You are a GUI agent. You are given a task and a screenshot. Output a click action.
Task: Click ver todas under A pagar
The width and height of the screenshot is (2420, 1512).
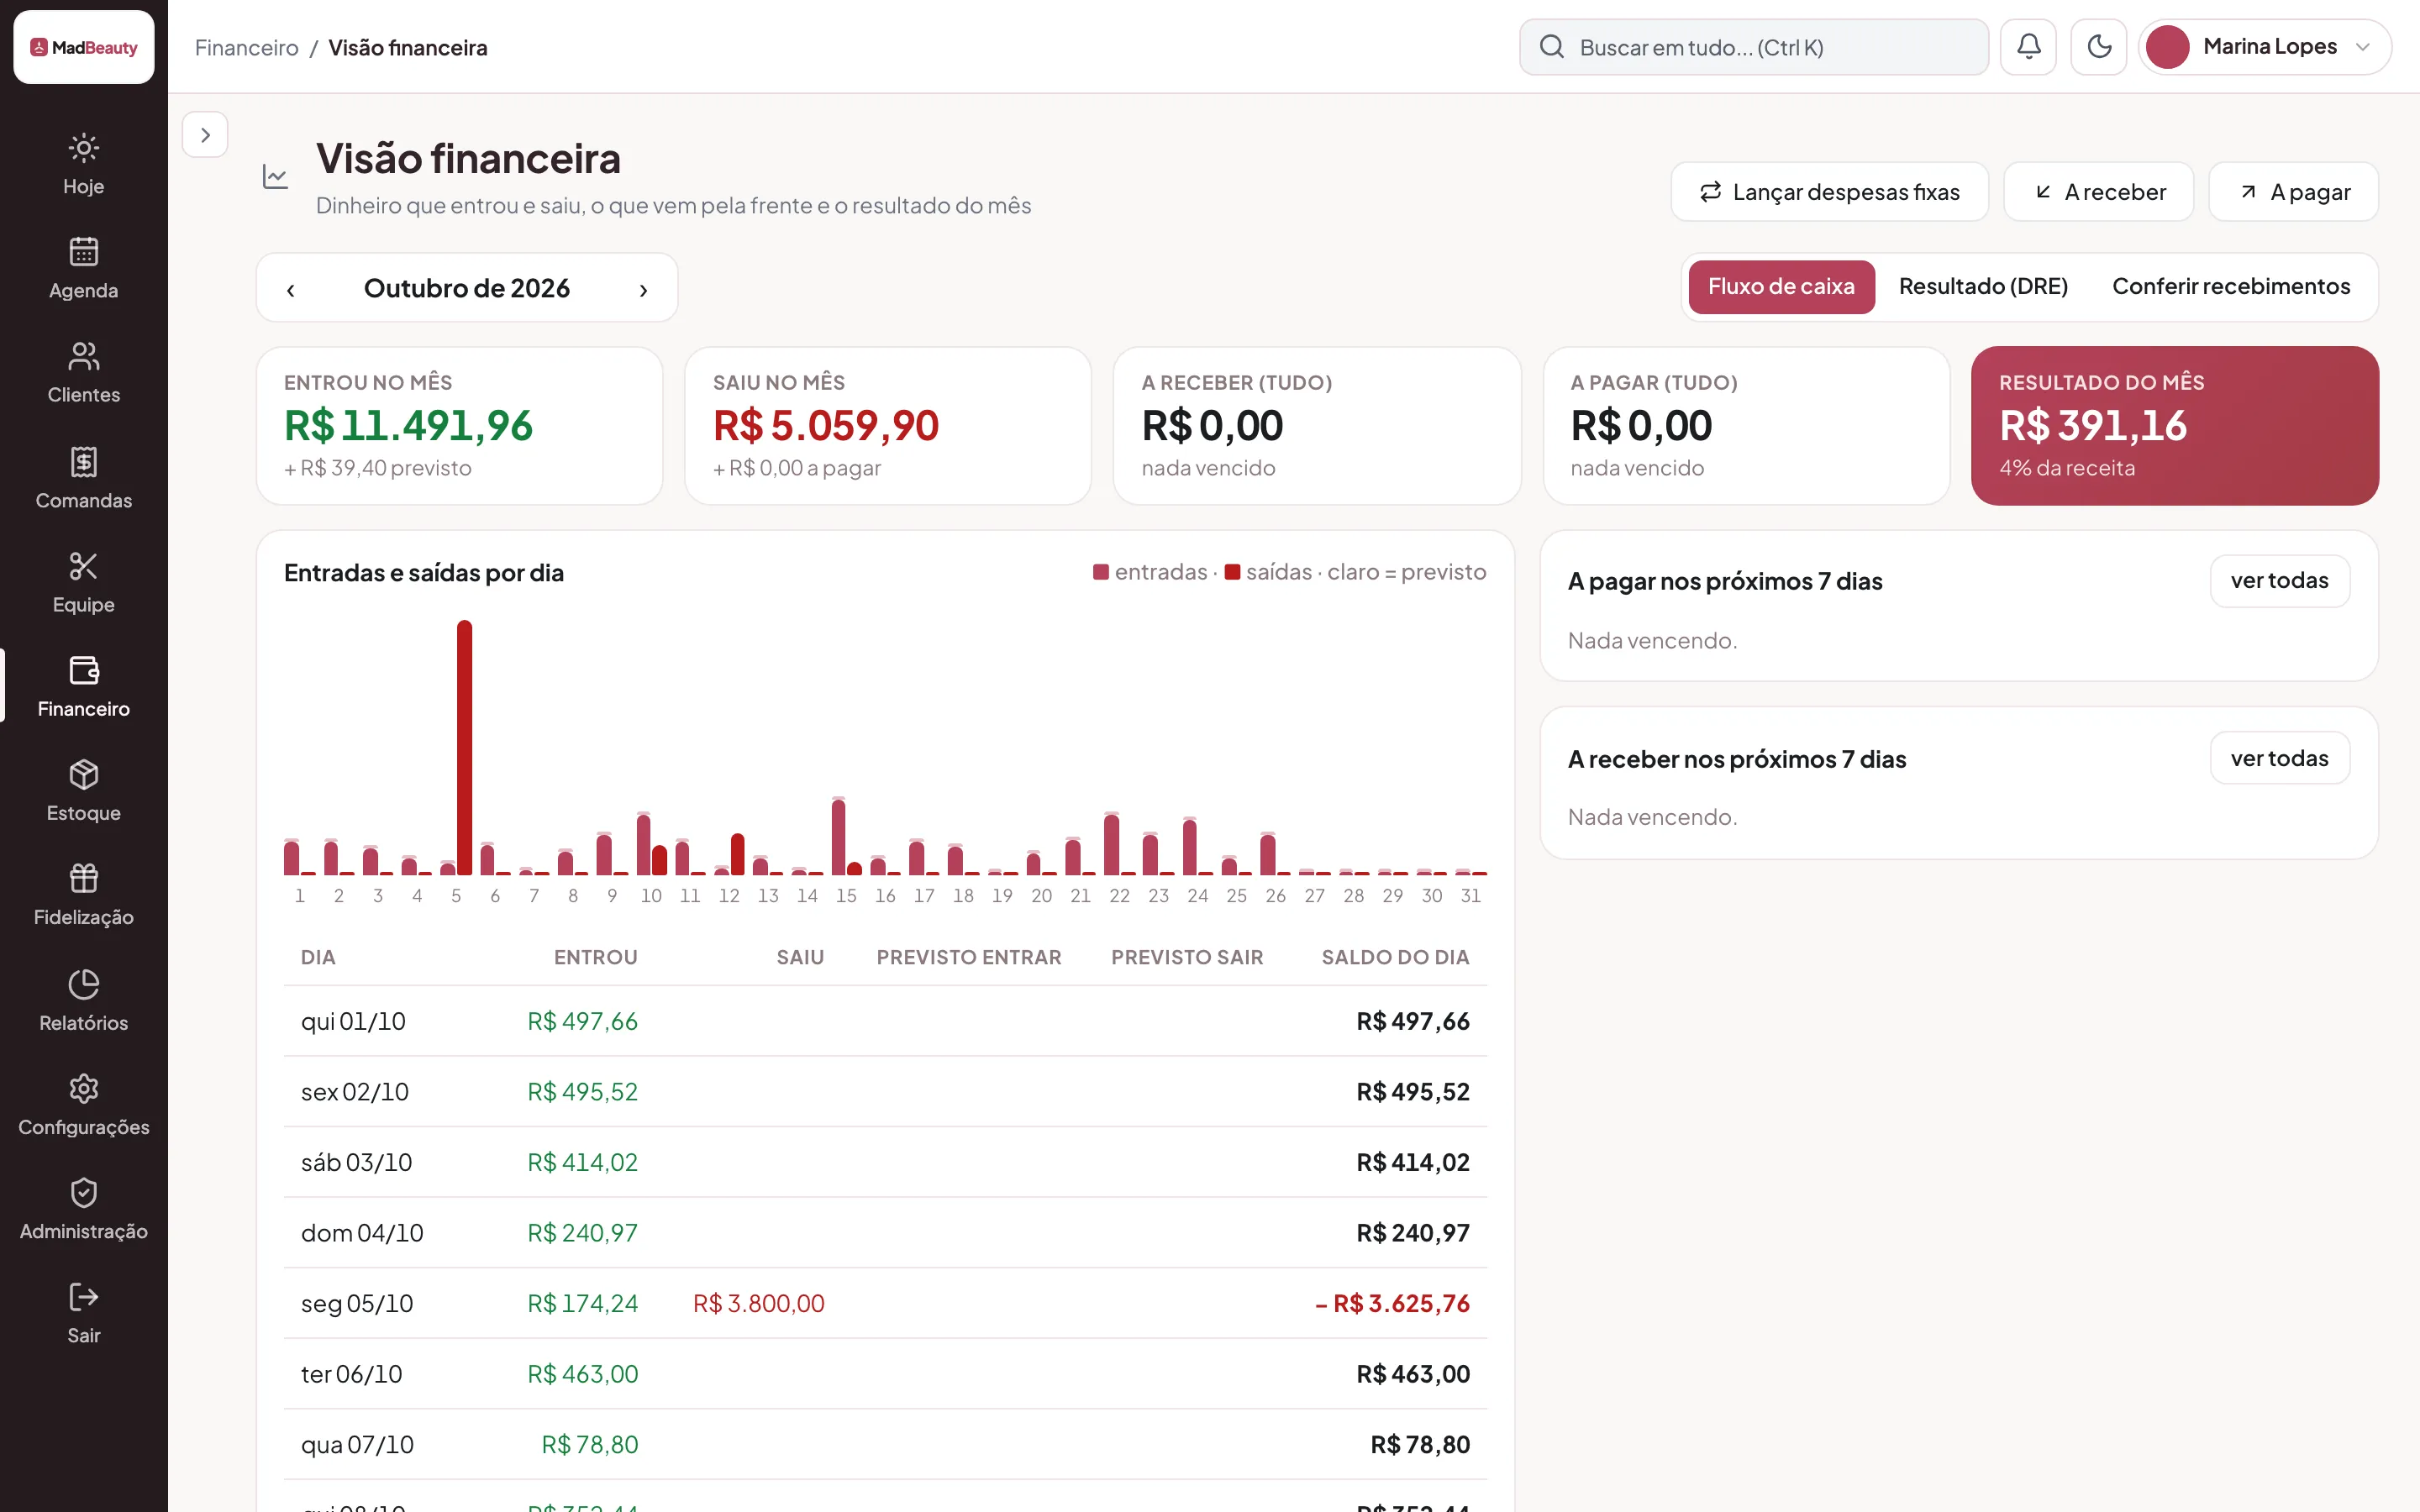tap(2279, 581)
